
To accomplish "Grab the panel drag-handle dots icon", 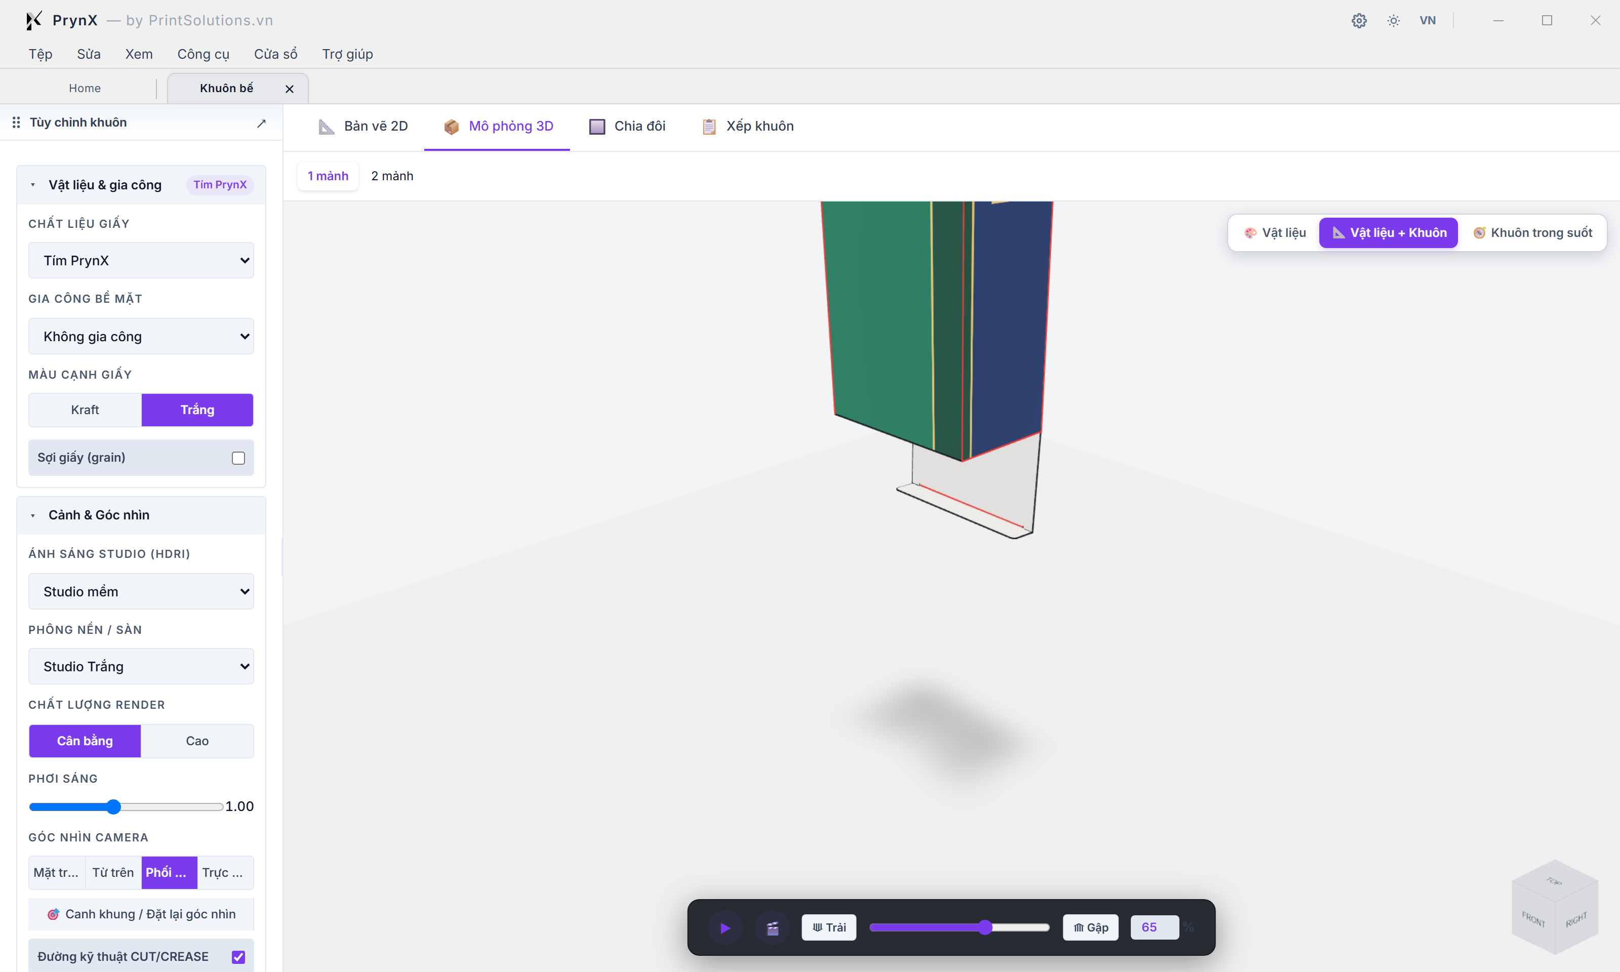I will click(x=16, y=123).
